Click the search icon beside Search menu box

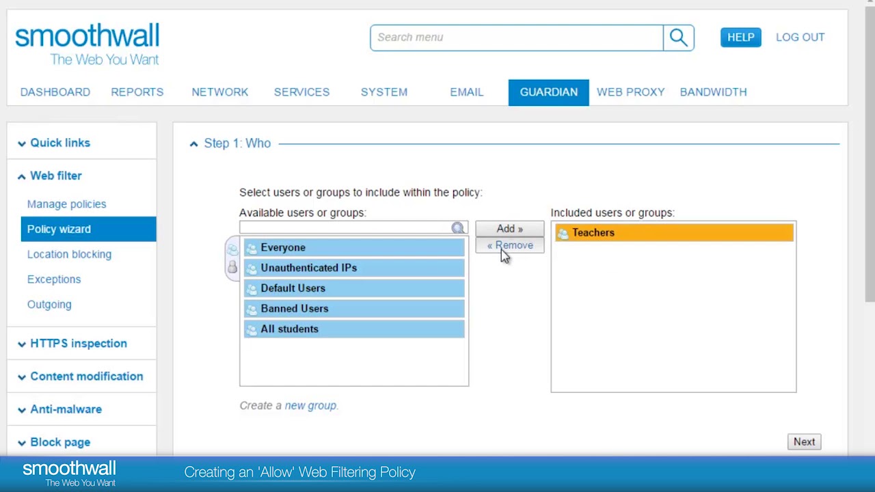pos(678,37)
